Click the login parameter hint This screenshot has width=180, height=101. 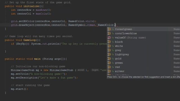[x=95, y=70]
